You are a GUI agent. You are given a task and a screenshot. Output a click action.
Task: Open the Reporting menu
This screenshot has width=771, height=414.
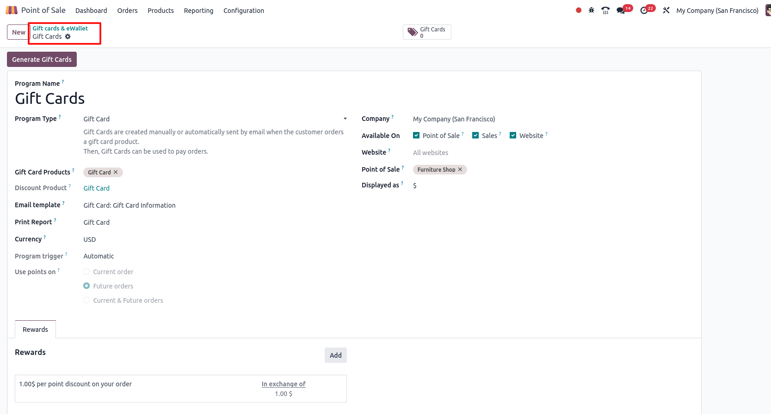point(198,10)
